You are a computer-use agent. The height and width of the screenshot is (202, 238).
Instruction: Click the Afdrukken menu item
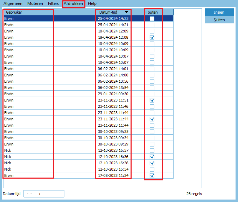point(73,3)
